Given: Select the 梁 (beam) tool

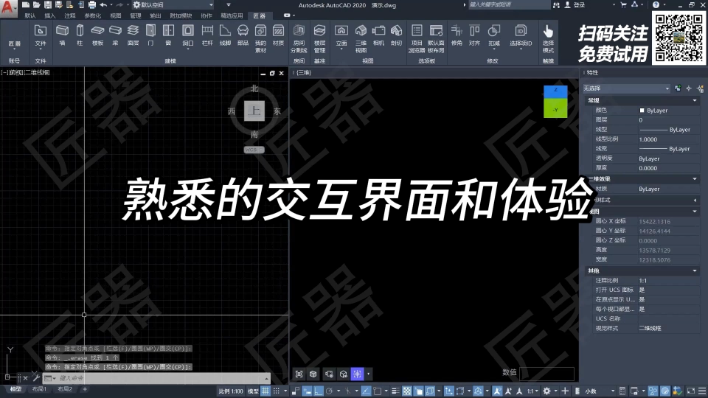Looking at the screenshot, I should pos(115,35).
